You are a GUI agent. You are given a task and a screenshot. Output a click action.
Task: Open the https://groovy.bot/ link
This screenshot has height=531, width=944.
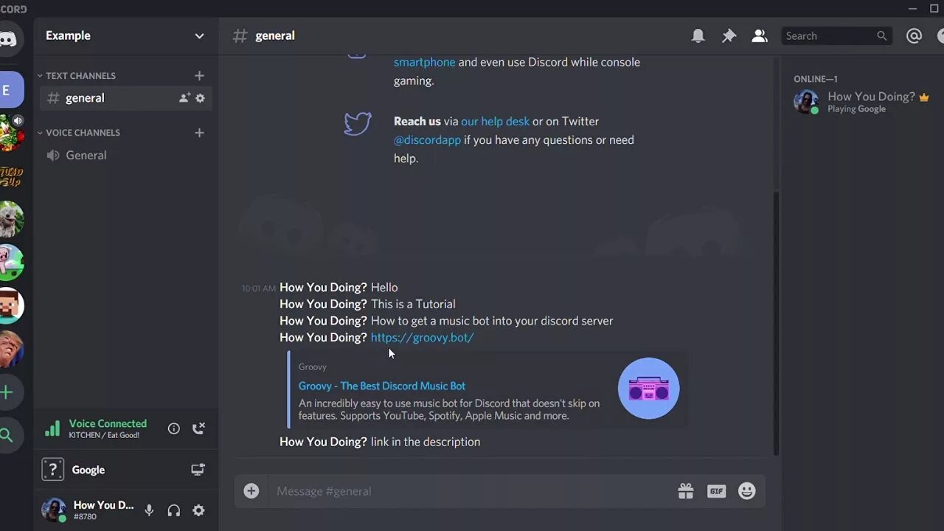click(422, 337)
